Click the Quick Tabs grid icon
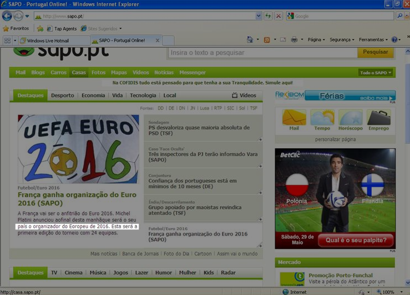Image resolution: width=410 pixels, height=295 pixels. (7, 41)
